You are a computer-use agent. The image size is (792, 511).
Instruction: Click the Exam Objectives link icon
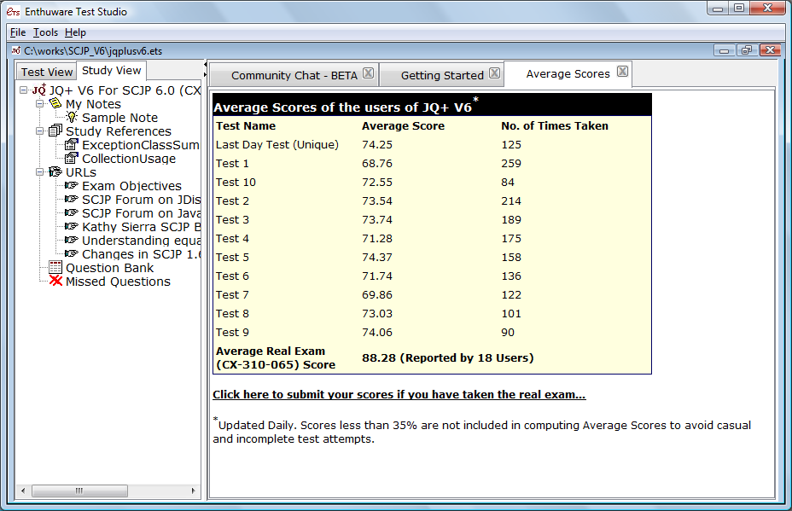72,185
